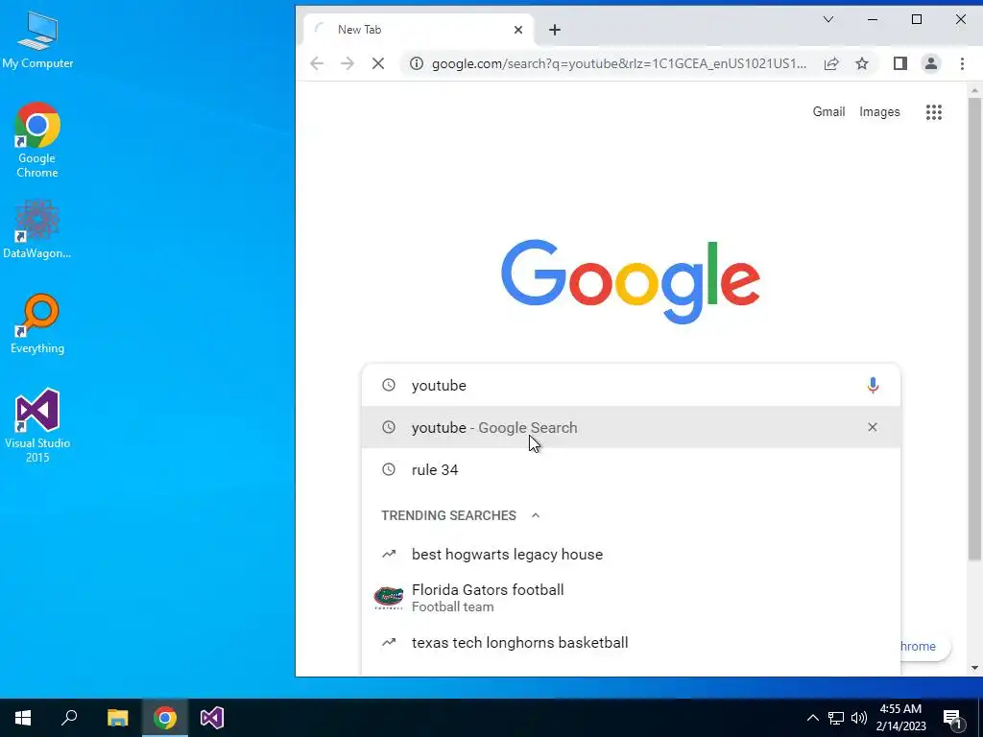Choose Florida Gators football suggestion
Viewport: 983px width, 737px height.
[x=631, y=598]
